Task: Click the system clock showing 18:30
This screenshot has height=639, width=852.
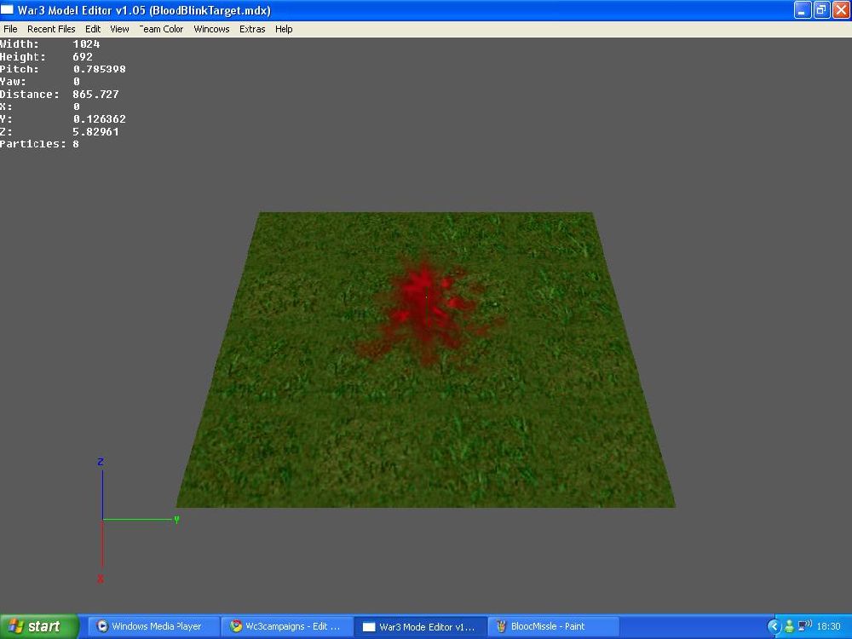Action: pyautogui.click(x=829, y=626)
